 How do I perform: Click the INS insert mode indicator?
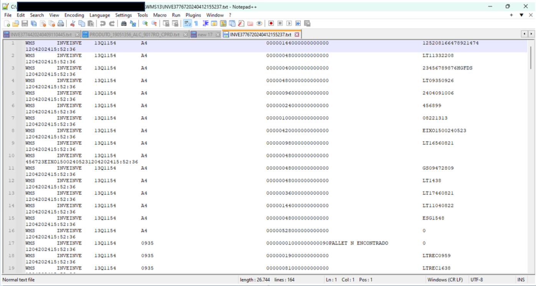pyautogui.click(x=521, y=280)
